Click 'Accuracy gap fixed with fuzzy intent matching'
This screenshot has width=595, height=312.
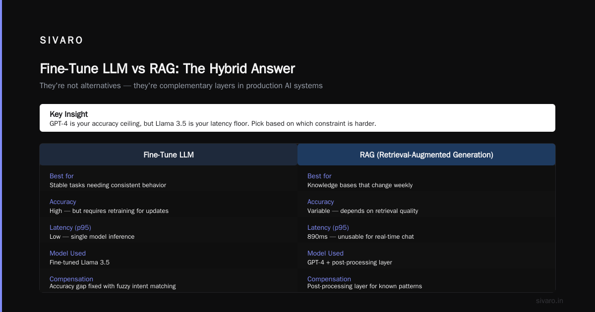pos(113,286)
